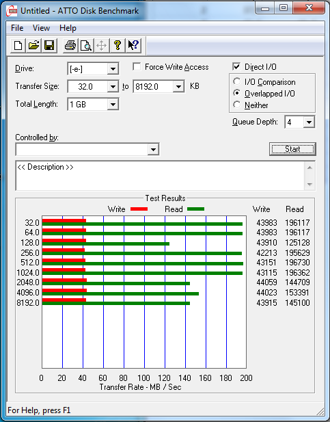Viewport: 330px width, 422px height.
Task: Click the green read bar for 4096.0
Action: coord(120,293)
